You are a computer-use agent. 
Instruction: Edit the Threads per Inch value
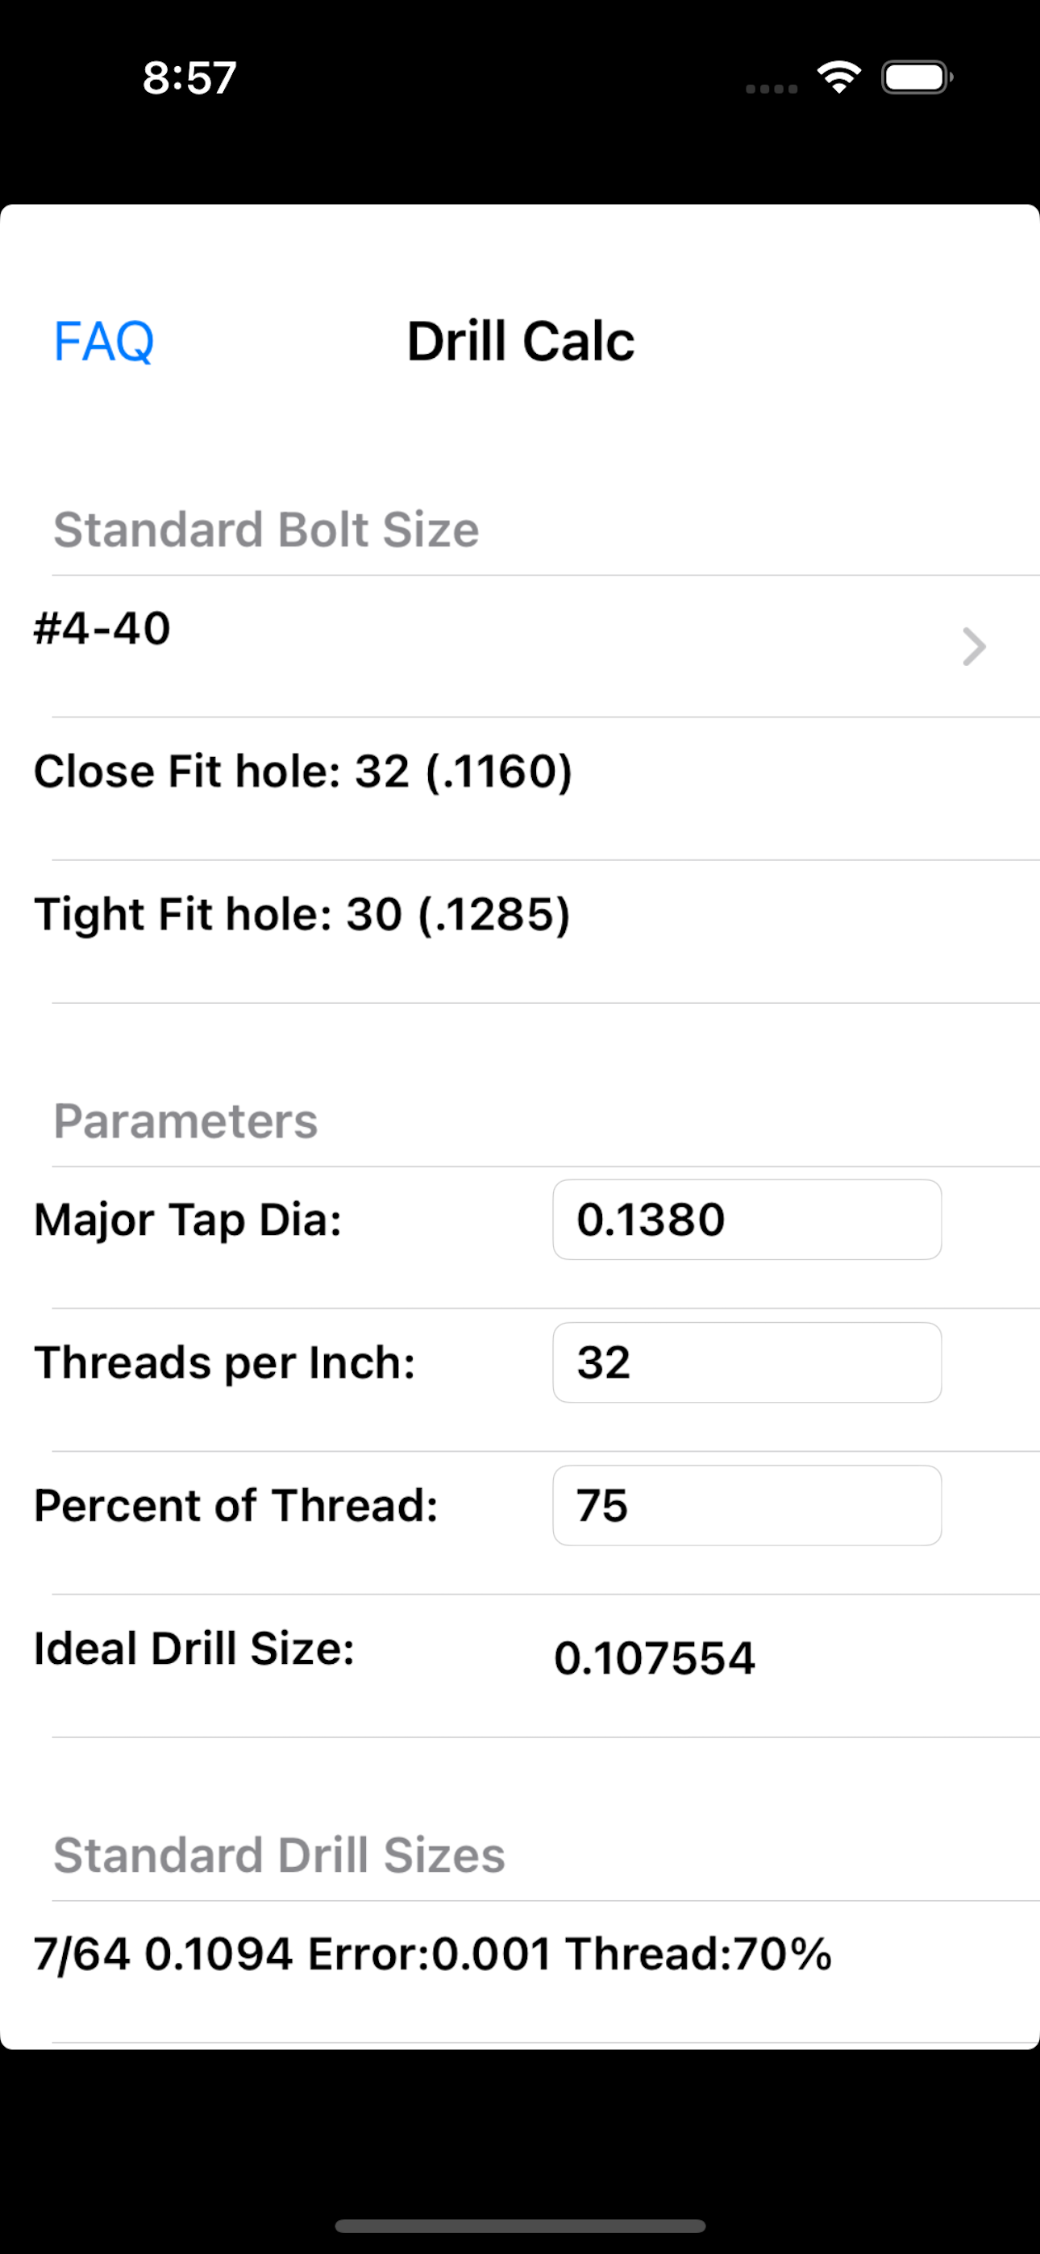pyautogui.click(x=746, y=1362)
